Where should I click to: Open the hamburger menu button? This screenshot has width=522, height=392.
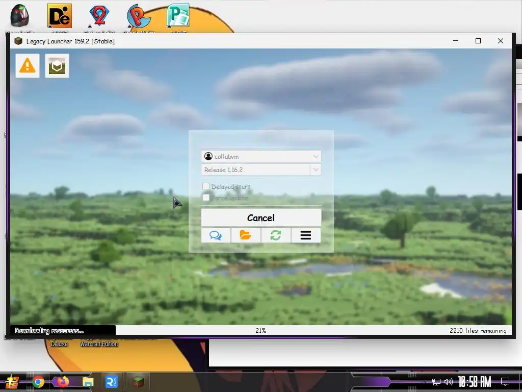point(306,235)
